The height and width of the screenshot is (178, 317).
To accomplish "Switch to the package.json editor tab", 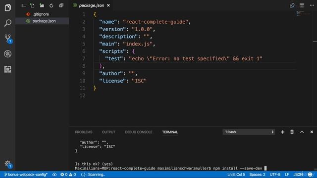I will (91, 5).
